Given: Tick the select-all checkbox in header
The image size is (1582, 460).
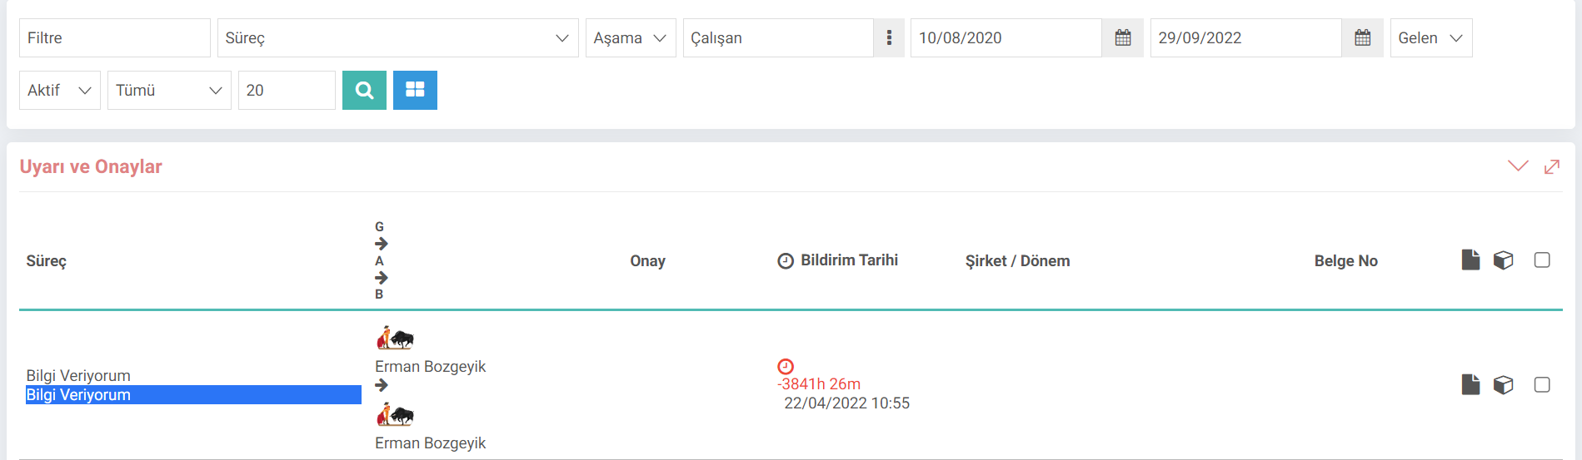Looking at the screenshot, I should (x=1542, y=260).
